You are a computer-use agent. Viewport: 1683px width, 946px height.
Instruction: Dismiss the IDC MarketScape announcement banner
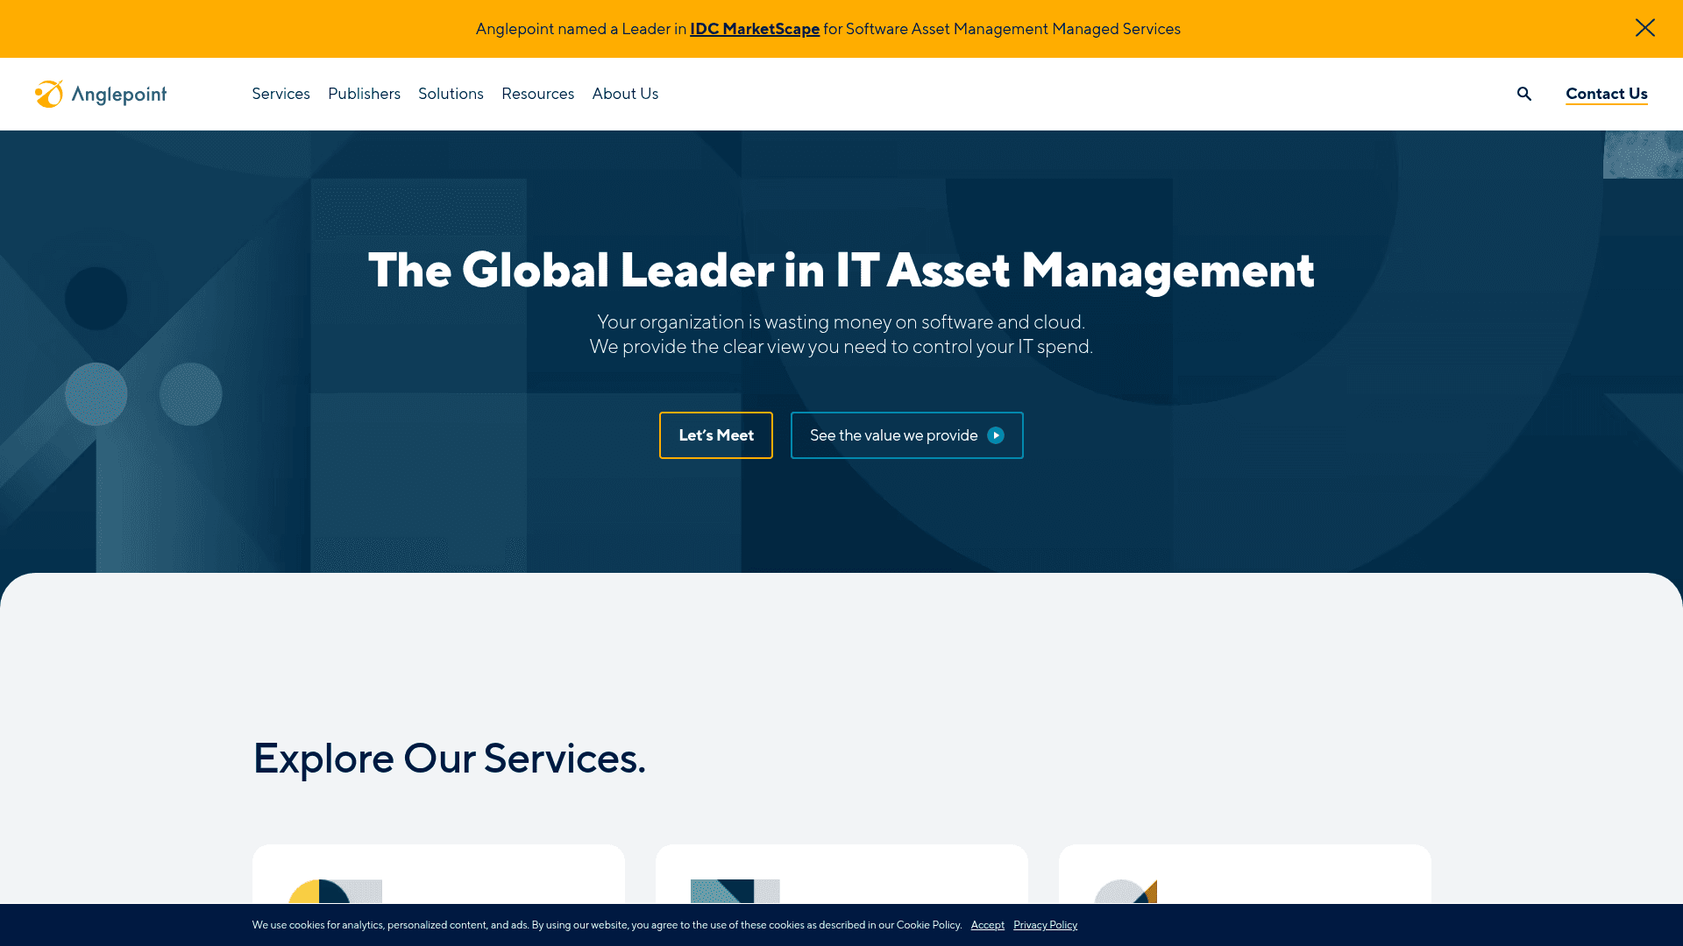[x=1644, y=28]
